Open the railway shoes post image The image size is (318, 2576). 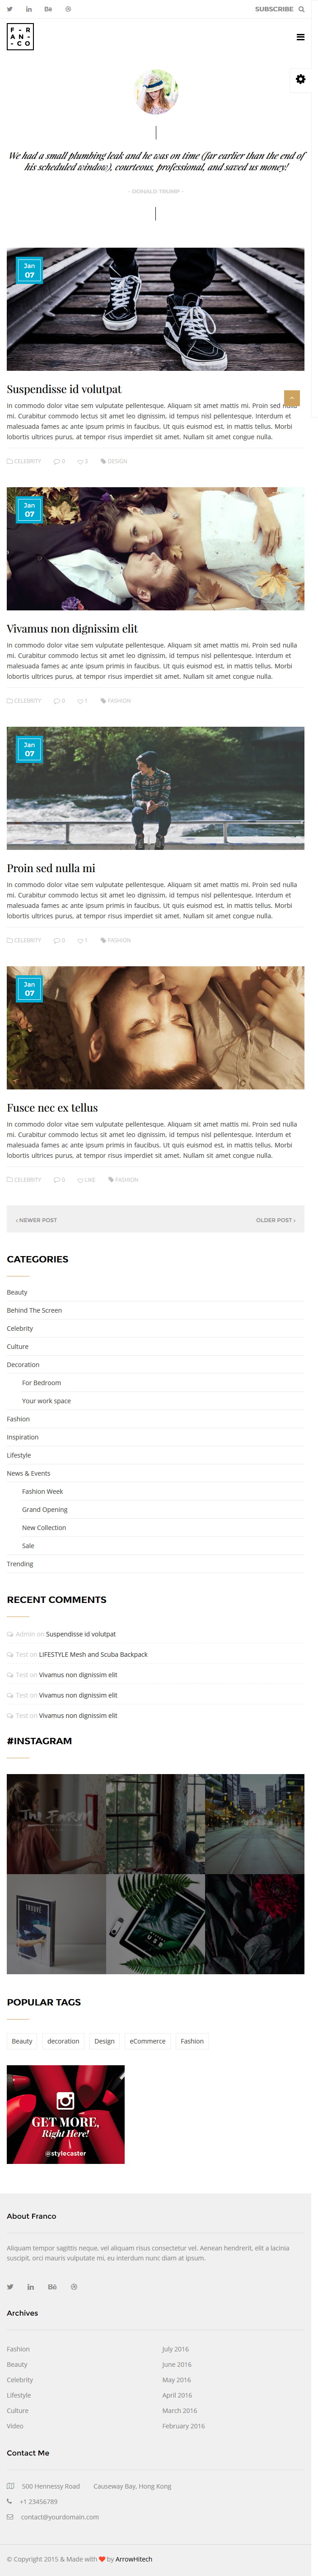[155, 309]
